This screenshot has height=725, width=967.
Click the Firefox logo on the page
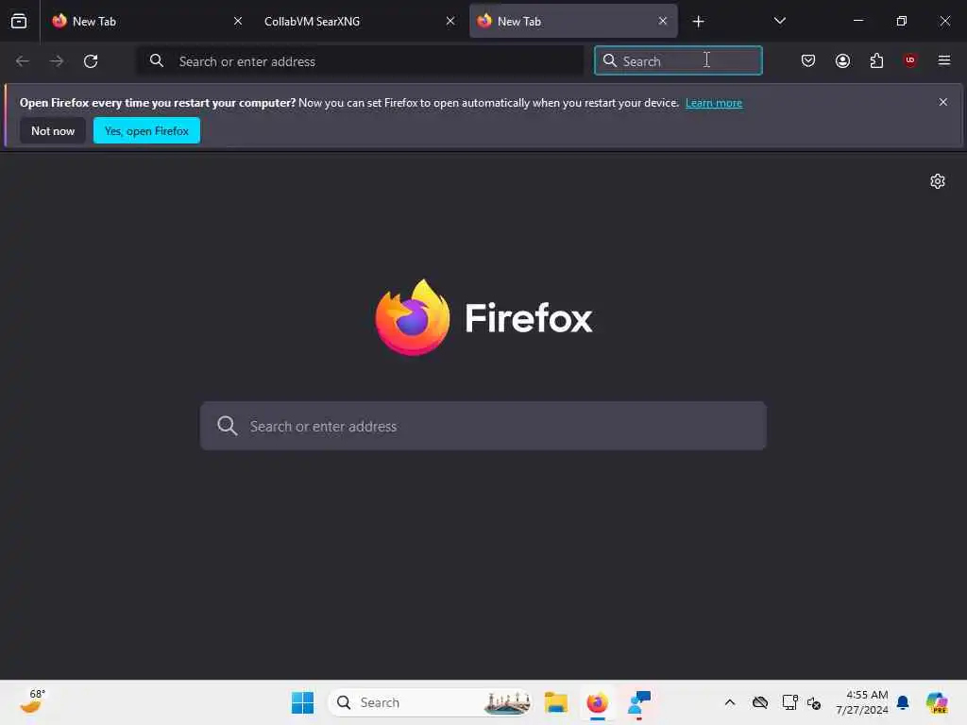pyautogui.click(x=484, y=317)
